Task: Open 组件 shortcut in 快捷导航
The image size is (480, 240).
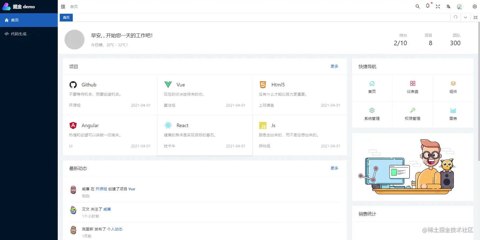Action: coord(453,88)
